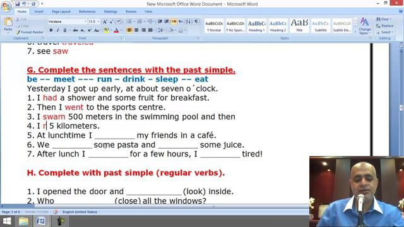
Task: Grow font size with the large A
Action: pyautogui.click(x=105, y=21)
